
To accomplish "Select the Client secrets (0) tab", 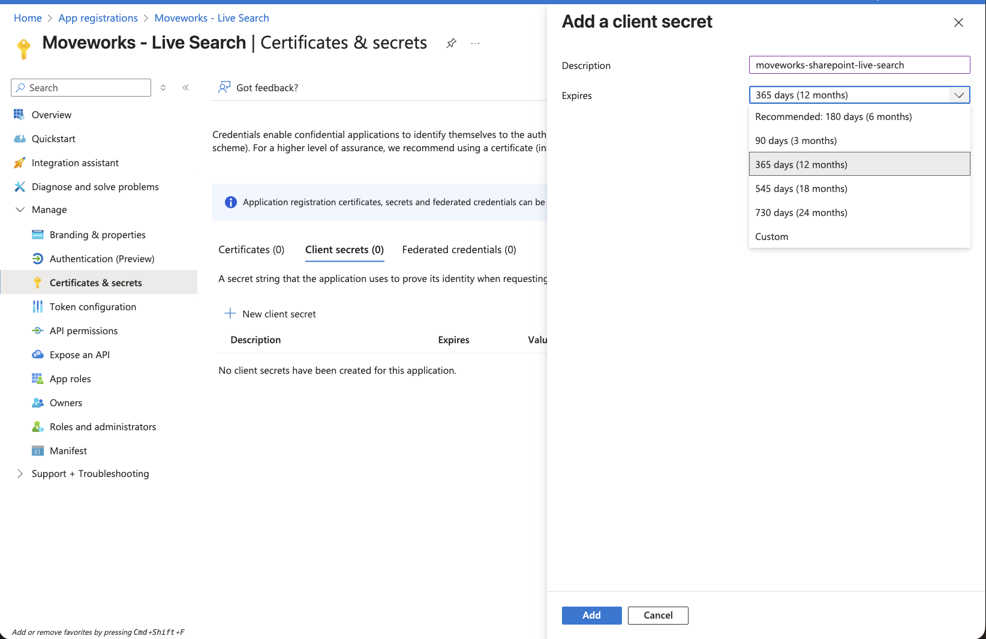I will coord(344,250).
